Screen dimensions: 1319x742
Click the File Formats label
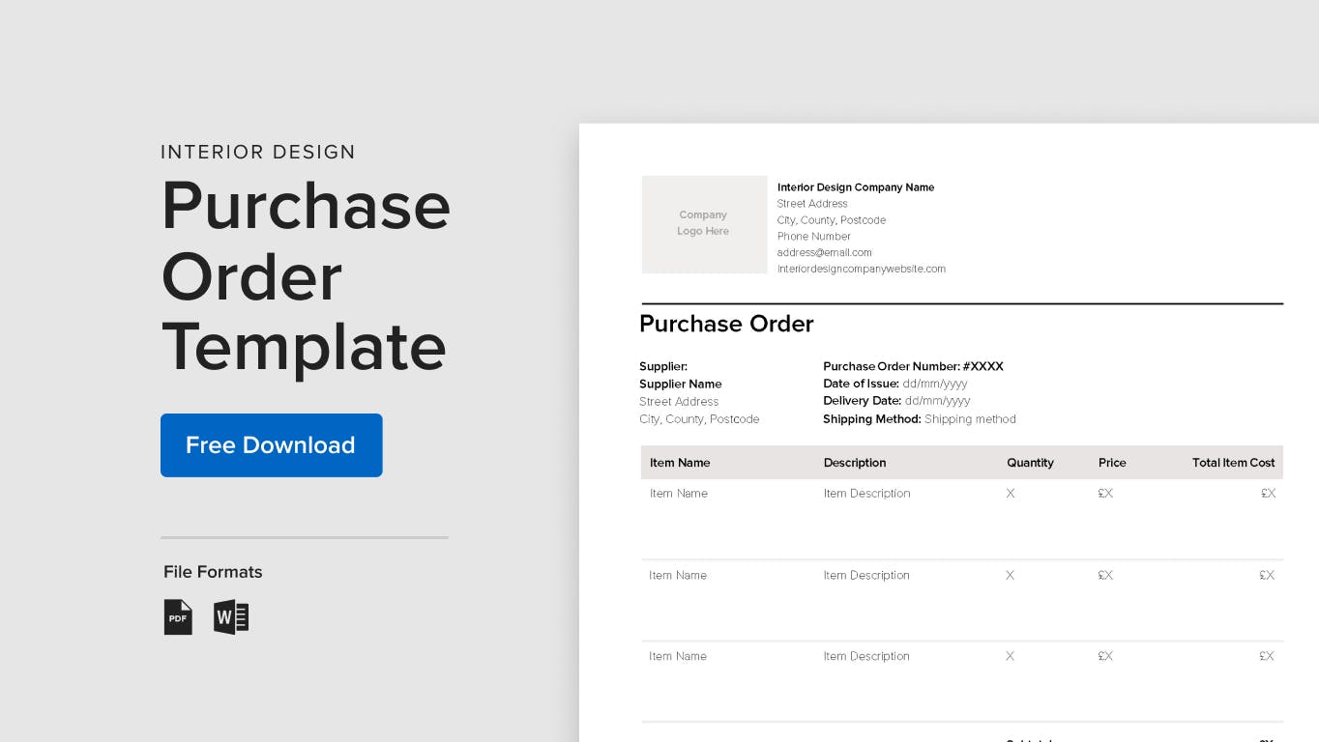pyautogui.click(x=213, y=572)
